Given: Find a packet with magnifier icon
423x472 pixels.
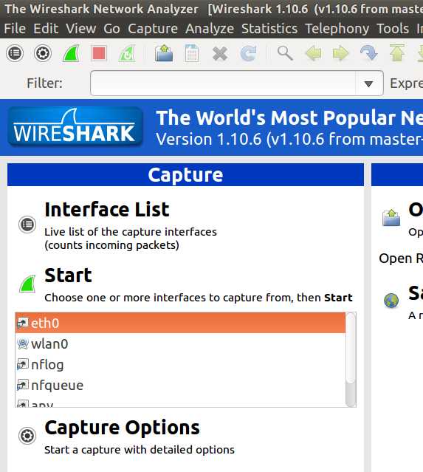Looking at the screenshot, I should [285, 53].
